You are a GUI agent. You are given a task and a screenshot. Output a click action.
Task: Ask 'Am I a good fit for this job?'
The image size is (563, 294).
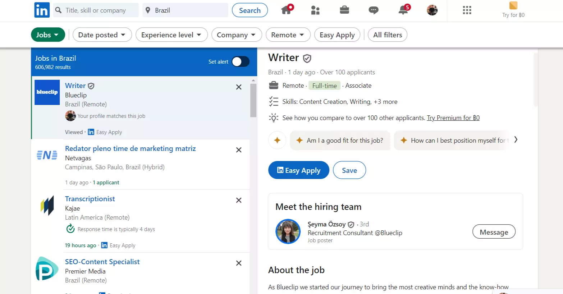click(x=340, y=140)
